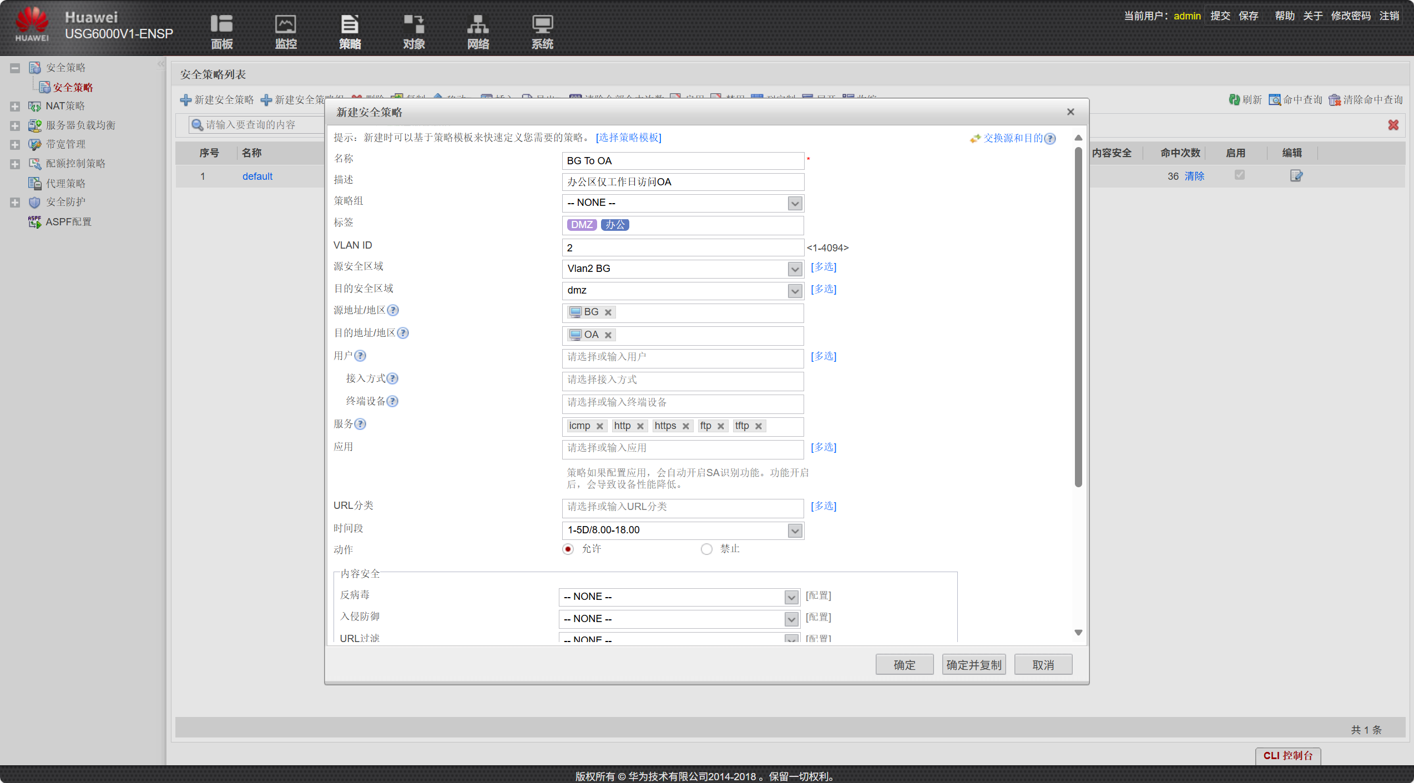Click help icon next to 目的地址/地区
The image size is (1414, 783).
[403, 333]
